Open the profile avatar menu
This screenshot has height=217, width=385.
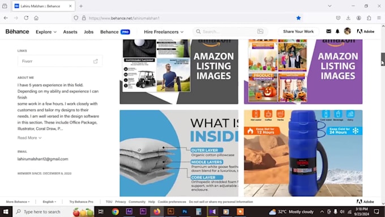[x=347, y=31]
